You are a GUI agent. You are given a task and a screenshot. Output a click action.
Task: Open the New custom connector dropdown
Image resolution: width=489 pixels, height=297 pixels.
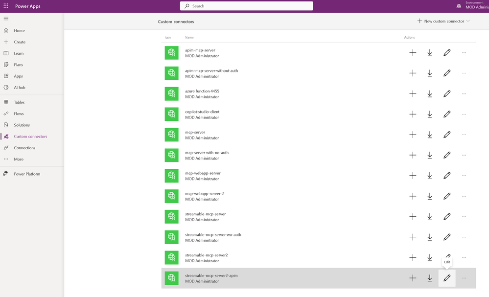[x=443, y=21]
